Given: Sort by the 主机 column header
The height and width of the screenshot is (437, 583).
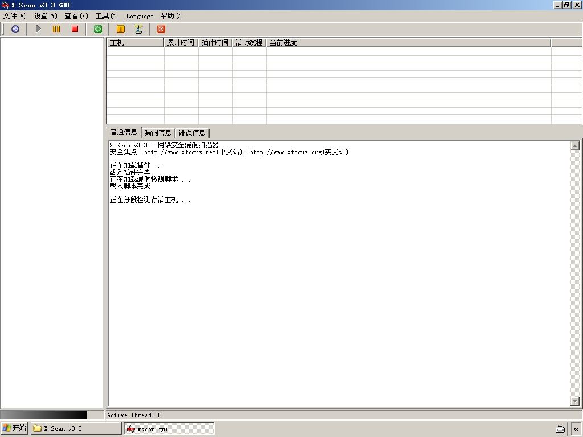Looking at the screenshot, I should [x=136, y=43].
